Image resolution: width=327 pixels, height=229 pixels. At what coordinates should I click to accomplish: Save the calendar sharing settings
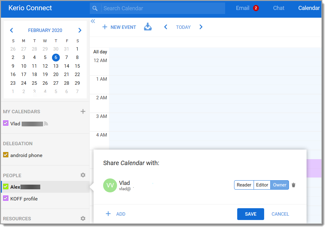pos(251,214)
